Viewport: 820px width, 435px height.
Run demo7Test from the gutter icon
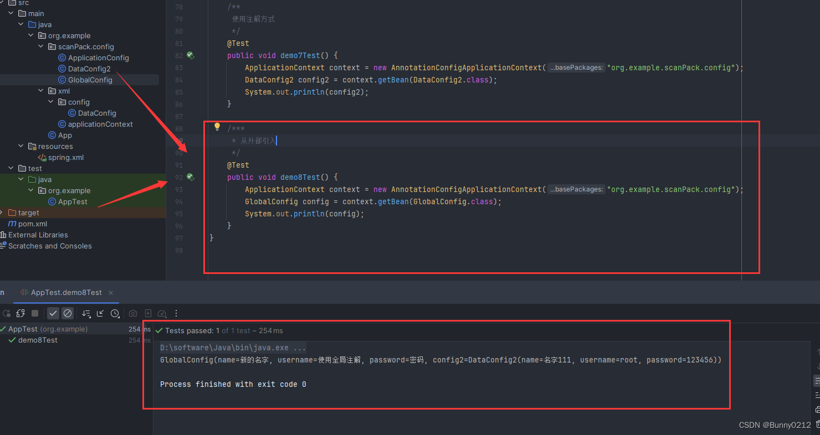[x=190, y=55]
